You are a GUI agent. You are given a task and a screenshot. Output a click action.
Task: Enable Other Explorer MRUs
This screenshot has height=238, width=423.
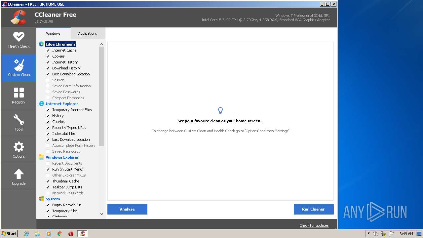click(x=48, y=175)
